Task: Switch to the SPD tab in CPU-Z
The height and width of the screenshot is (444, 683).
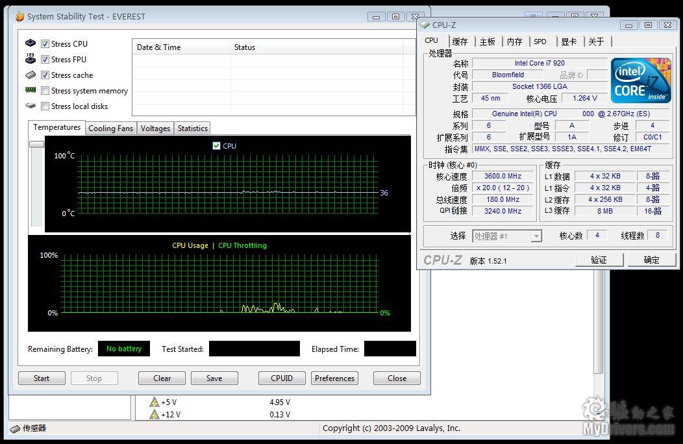Action: (540, 42)
